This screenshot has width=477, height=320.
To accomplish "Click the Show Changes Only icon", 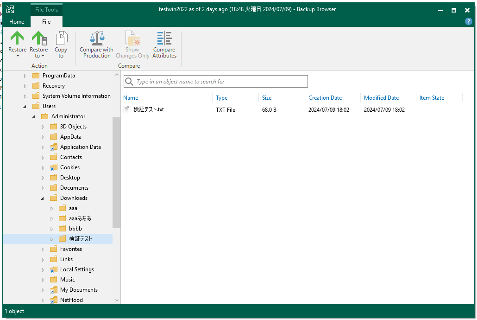I will point(132,38).
